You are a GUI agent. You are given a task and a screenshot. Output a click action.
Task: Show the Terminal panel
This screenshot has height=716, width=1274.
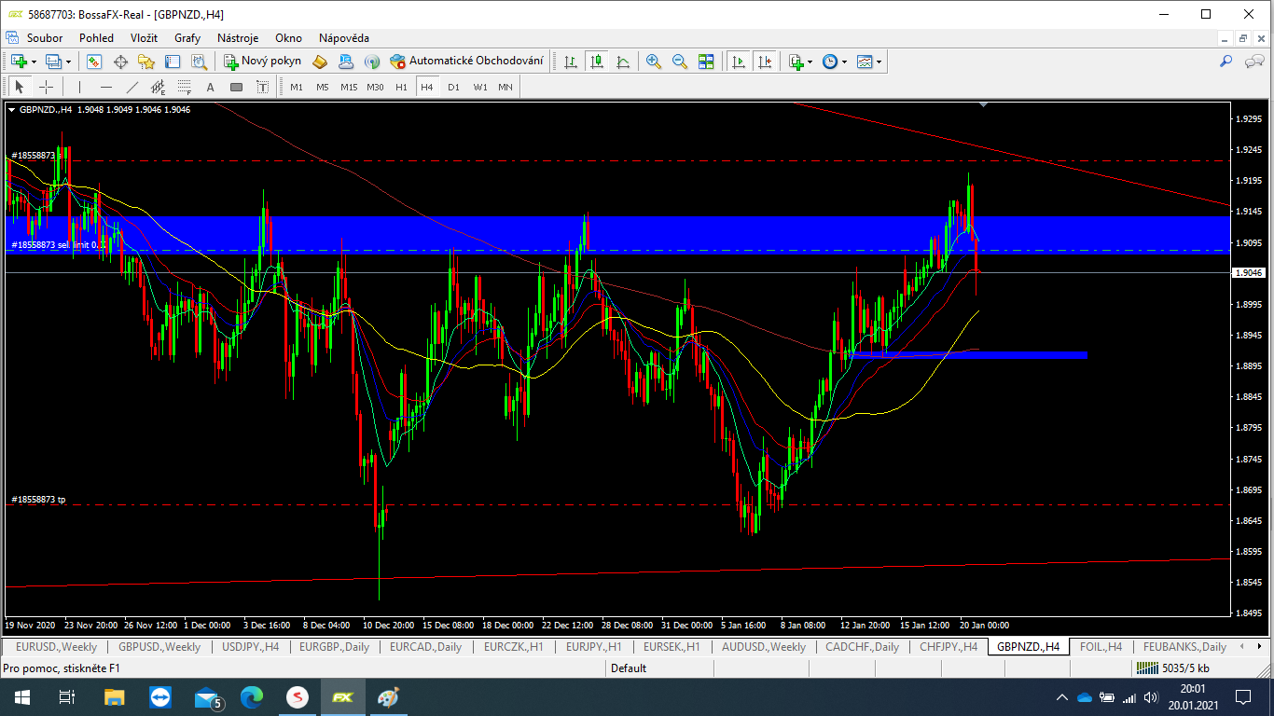click(x=173, y=62)
